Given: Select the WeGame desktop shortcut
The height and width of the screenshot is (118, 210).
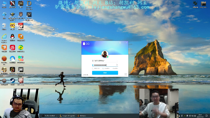Looking at the screenshot, I should pos(12,71).
